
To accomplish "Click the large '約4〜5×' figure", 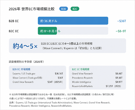I will [25, 46].
